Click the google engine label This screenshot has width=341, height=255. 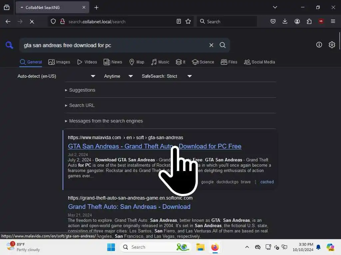coord(207,182)
